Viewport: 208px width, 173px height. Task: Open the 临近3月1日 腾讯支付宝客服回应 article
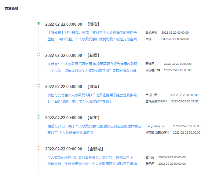coord(94,126)
